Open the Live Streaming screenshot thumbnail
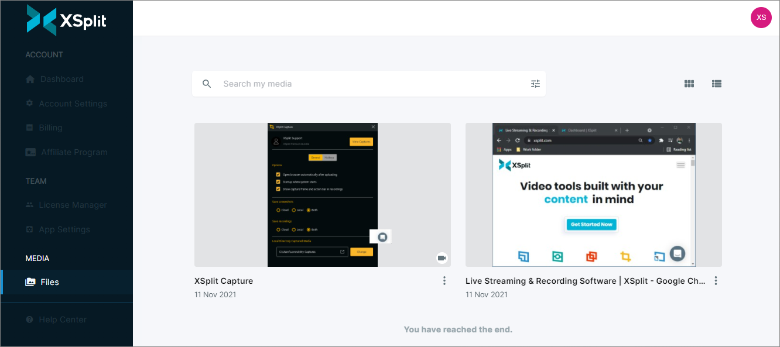 tap(594, 195)
